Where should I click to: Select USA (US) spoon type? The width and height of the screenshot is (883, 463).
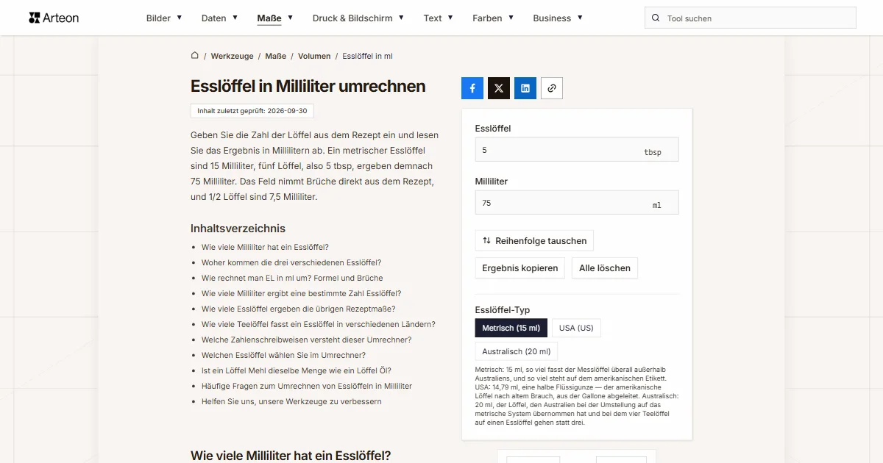pyautogui.click(x=576, y=328)
